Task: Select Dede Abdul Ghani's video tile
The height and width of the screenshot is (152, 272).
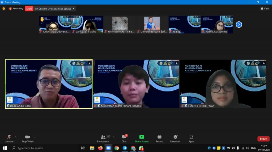Action: (x=49, y=84)
